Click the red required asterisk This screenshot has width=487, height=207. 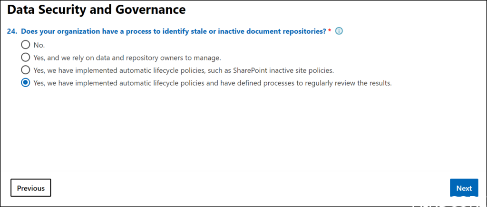(330, 31)
